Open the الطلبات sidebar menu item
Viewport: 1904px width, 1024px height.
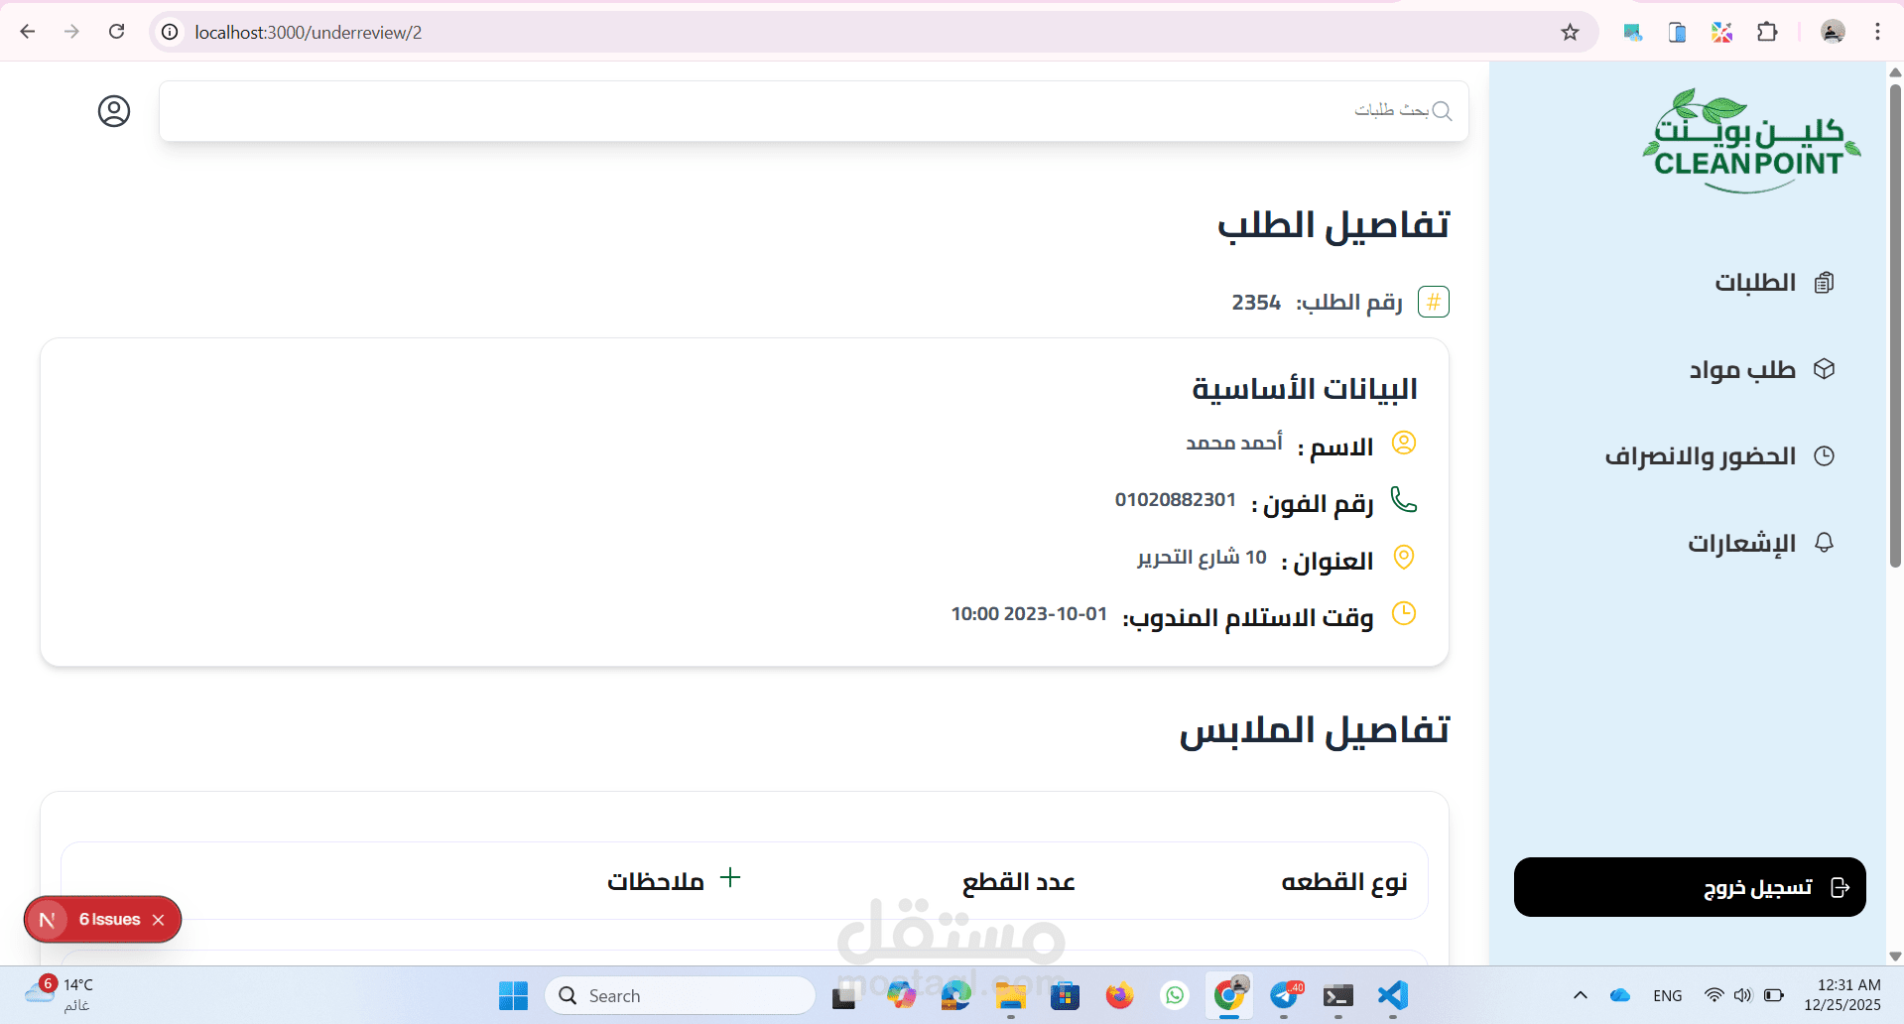pyautogui.click(x=1774, y=283)
